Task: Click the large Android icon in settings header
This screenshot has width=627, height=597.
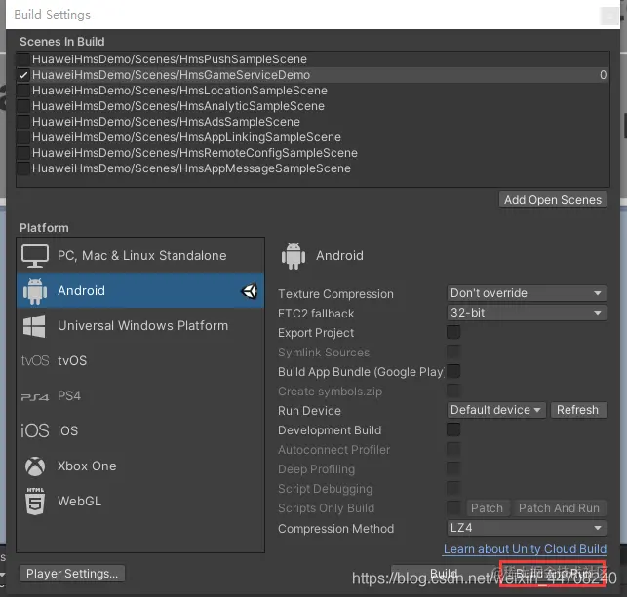Action: [294, 256]
